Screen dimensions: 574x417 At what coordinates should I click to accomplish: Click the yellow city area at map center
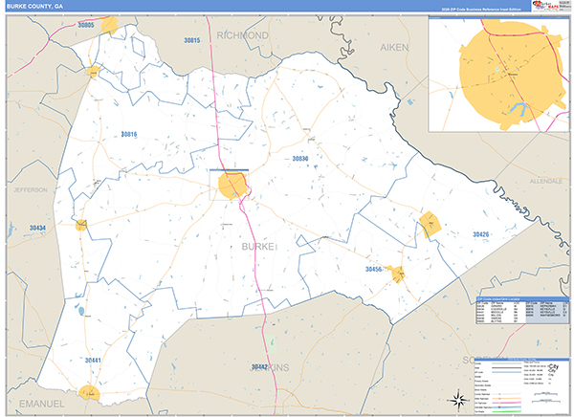[x=232, y=185]
